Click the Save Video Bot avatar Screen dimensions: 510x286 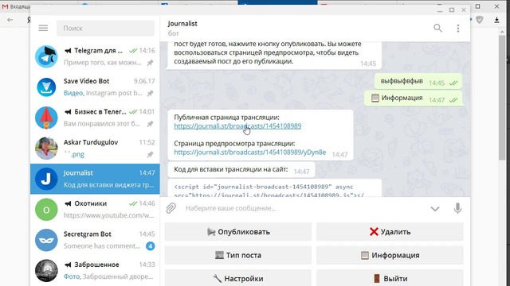click(46, 87)
